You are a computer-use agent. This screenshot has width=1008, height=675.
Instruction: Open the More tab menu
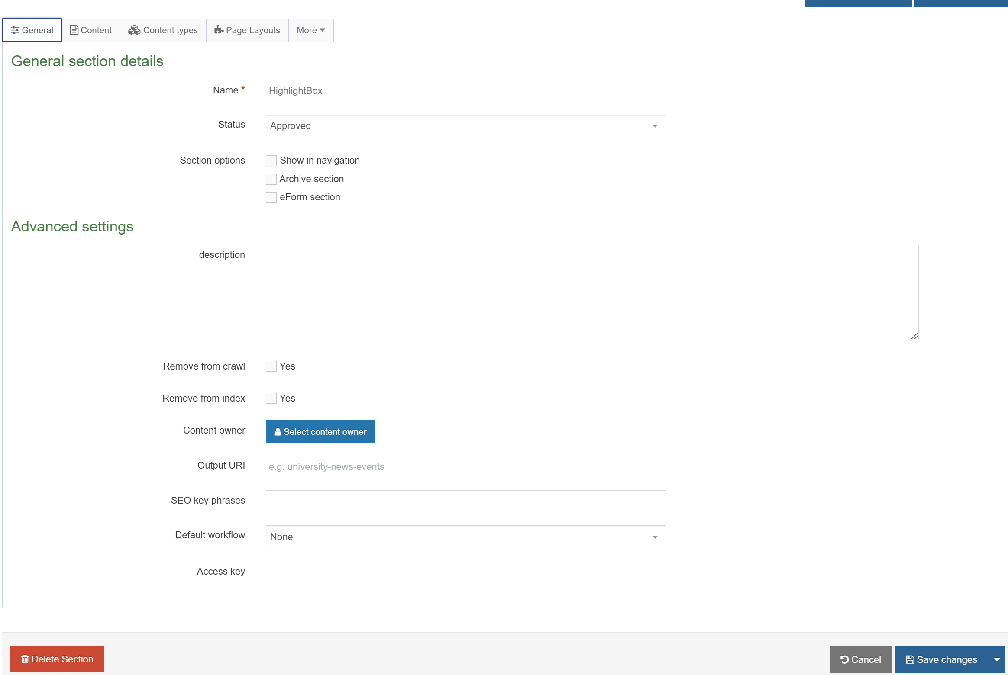click(x=310, y=30)
